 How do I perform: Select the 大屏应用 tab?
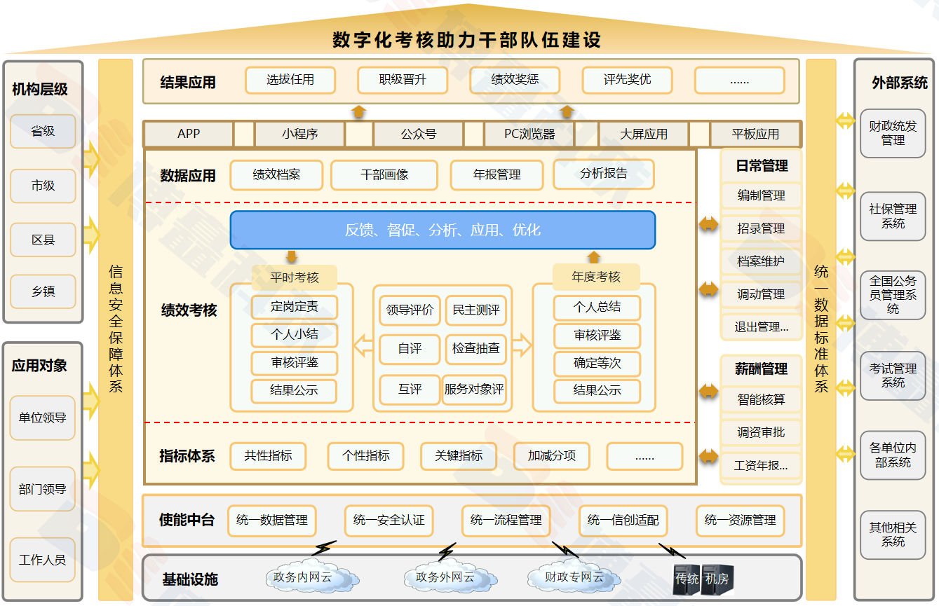pos(643,134)
